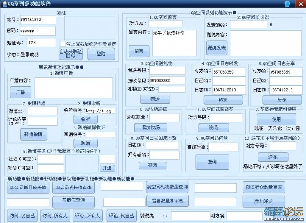The height and width of the screenshot is (223, 306).
Task: Click 自己QQ field in QQ空间日志转发 section
Action: (x=229, y=81)
